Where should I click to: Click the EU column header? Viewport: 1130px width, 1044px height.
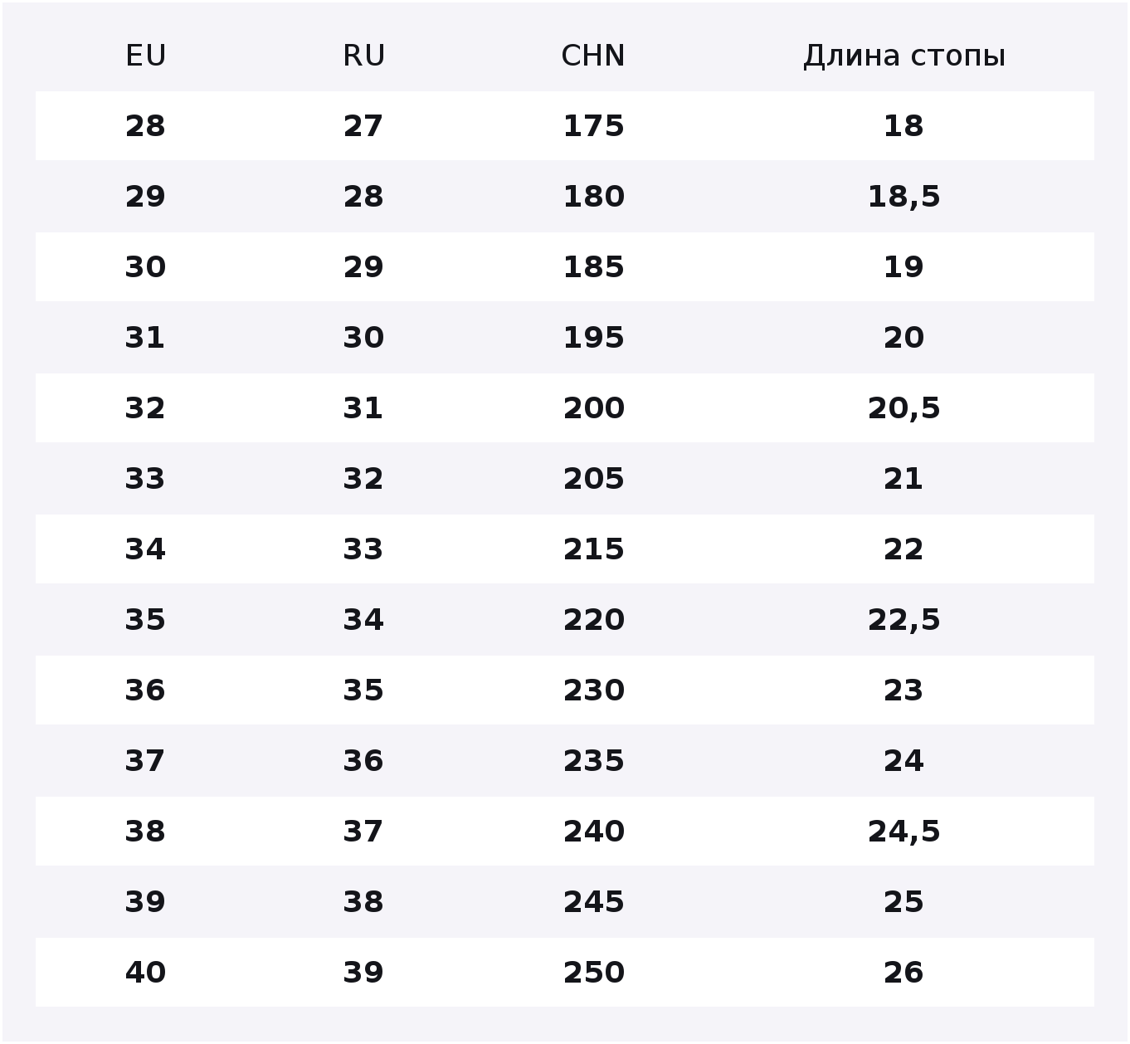[x=146, y=56]
